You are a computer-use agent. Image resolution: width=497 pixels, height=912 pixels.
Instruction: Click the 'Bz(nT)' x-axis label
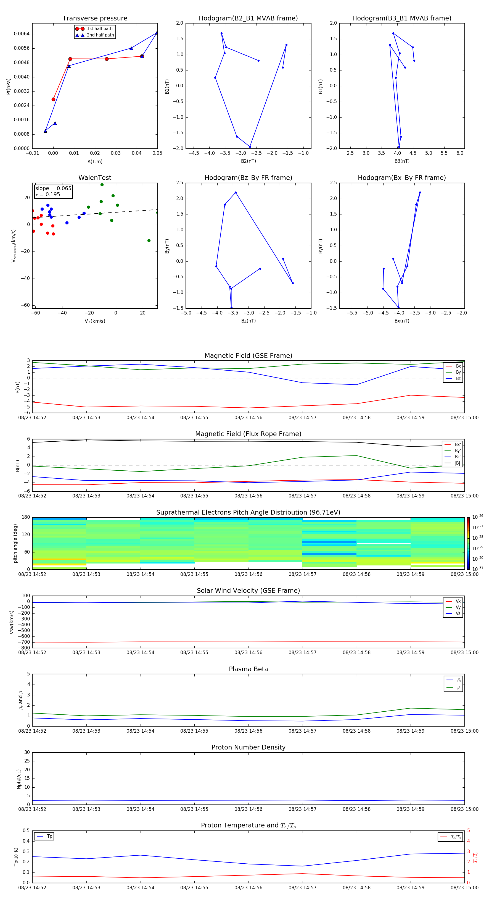[x=248, y=321]
